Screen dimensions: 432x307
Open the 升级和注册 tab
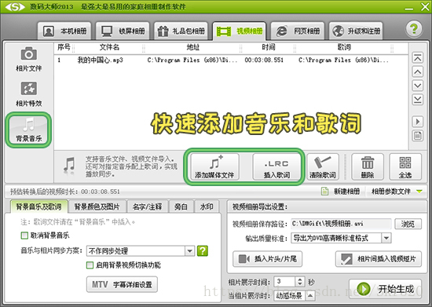click(356, 31)
